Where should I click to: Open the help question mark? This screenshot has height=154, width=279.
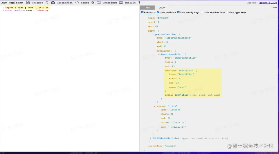(139, 3)
